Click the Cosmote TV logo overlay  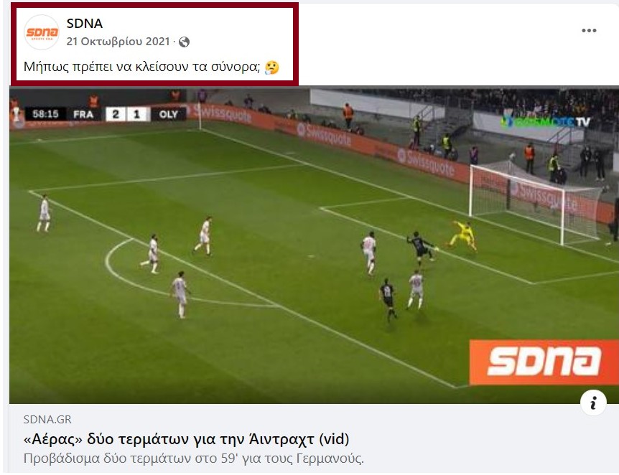[546, 122]
